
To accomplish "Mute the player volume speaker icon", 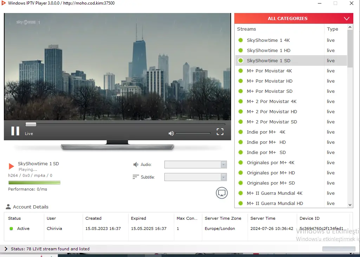I will pyautogui.click(x=171, y=133).
